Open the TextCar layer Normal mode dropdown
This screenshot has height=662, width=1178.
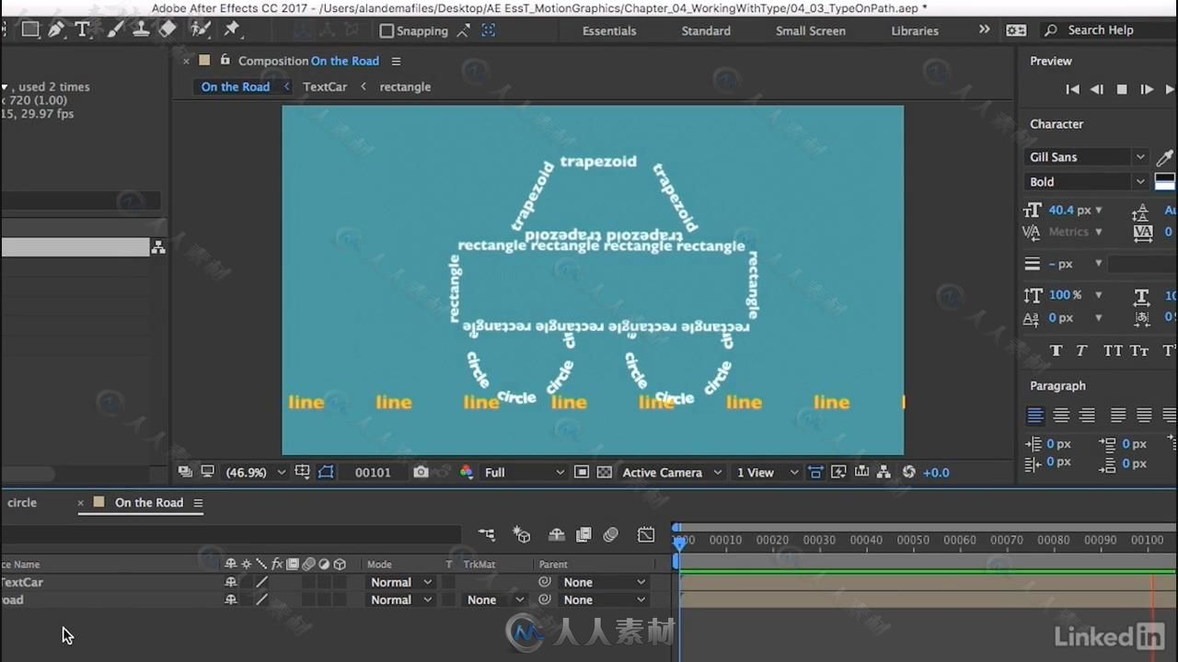coord(400,582)
